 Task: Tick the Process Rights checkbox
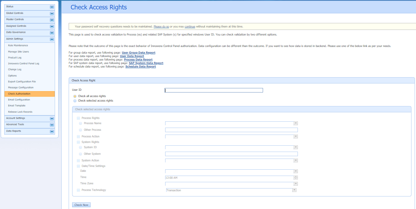click(78, 118)
